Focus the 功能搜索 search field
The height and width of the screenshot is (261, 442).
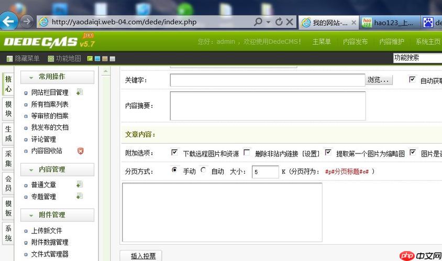click(x=417, y=58)
